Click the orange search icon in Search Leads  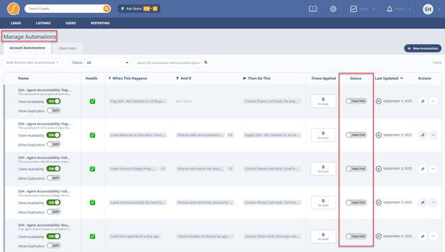point(106,9)
